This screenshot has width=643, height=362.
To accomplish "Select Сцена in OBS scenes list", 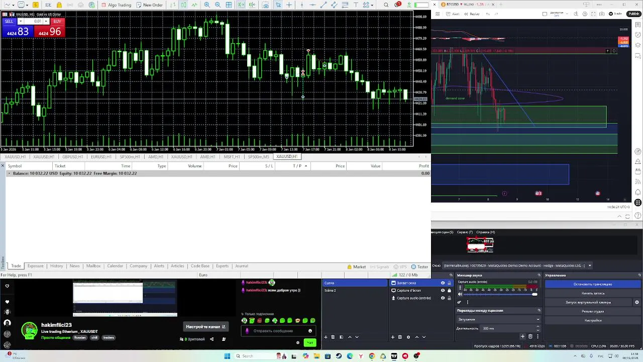I will click(356, 283).
